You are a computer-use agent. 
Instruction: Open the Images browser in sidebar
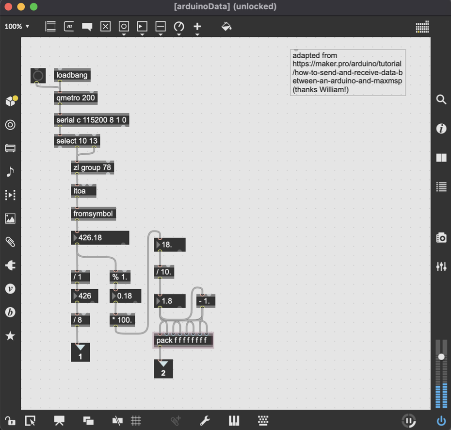pyautogui.click(x=10, y=218)
